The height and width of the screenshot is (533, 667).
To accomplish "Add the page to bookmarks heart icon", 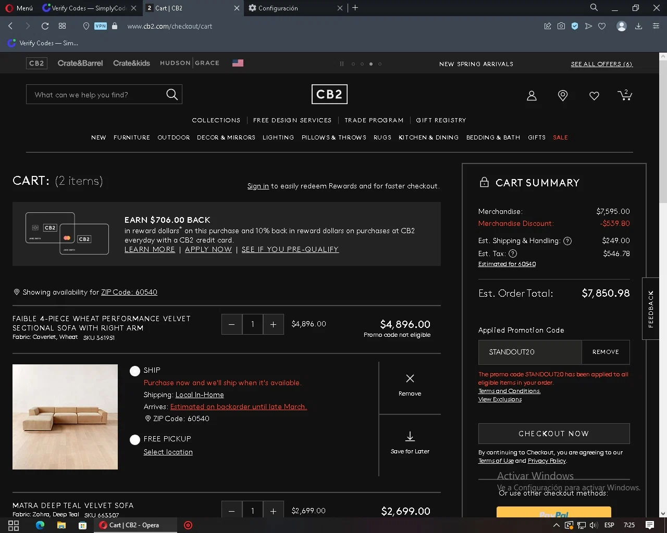I will [x=602, y=26].
